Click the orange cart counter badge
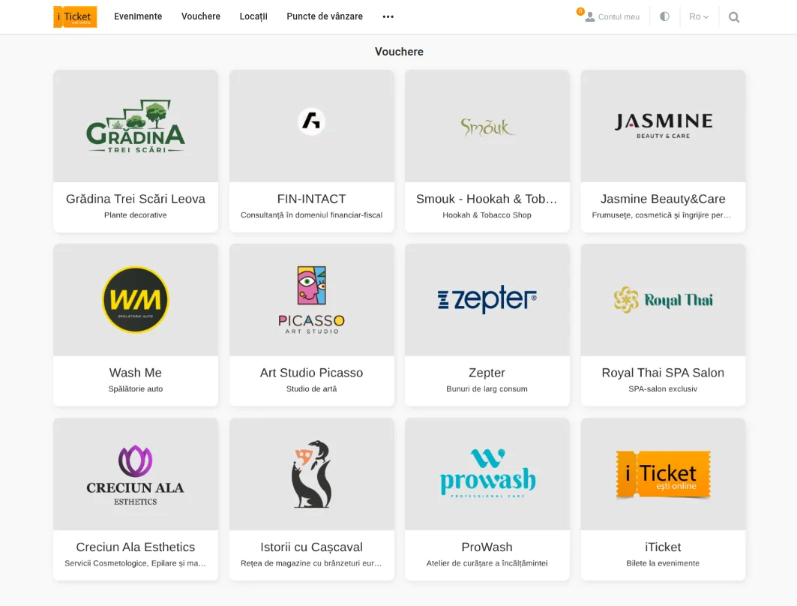This screenshot has height=606, width=797. [x=580, y=11]
